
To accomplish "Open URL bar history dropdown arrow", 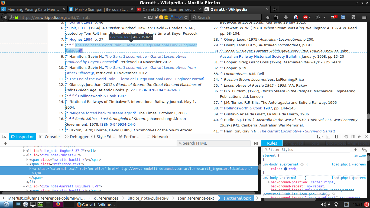I will pyautogui.click(x=145, y=17).
